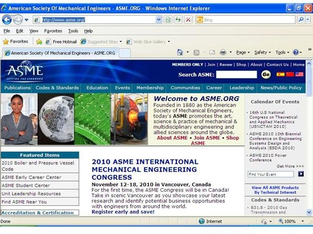The height and width of the screenshot is (234, 313).
Task: Open the File menu
Action: pyautogui.click(x=7, y=31)
